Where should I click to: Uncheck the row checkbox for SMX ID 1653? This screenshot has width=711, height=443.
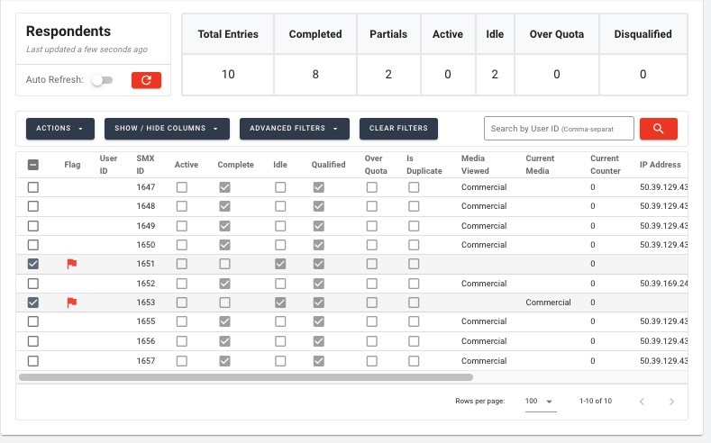click(x=33, y=303)
